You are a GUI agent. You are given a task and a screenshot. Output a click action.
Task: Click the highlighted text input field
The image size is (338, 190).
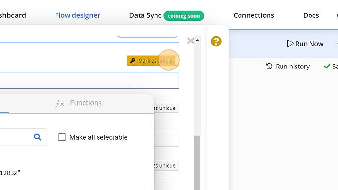pos(89,81)
